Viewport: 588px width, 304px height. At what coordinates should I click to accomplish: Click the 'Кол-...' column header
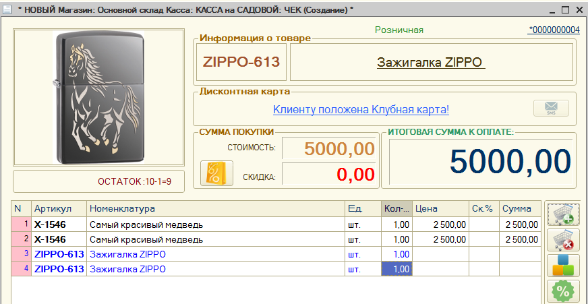[397, 209]
